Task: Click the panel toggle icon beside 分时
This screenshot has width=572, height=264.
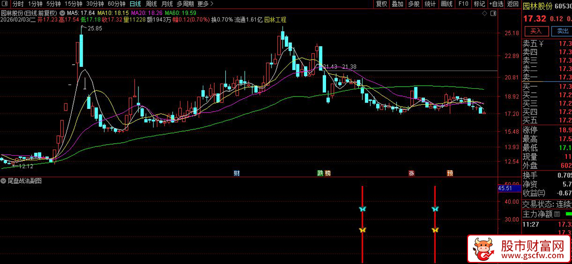Action: tap(5, 4)
